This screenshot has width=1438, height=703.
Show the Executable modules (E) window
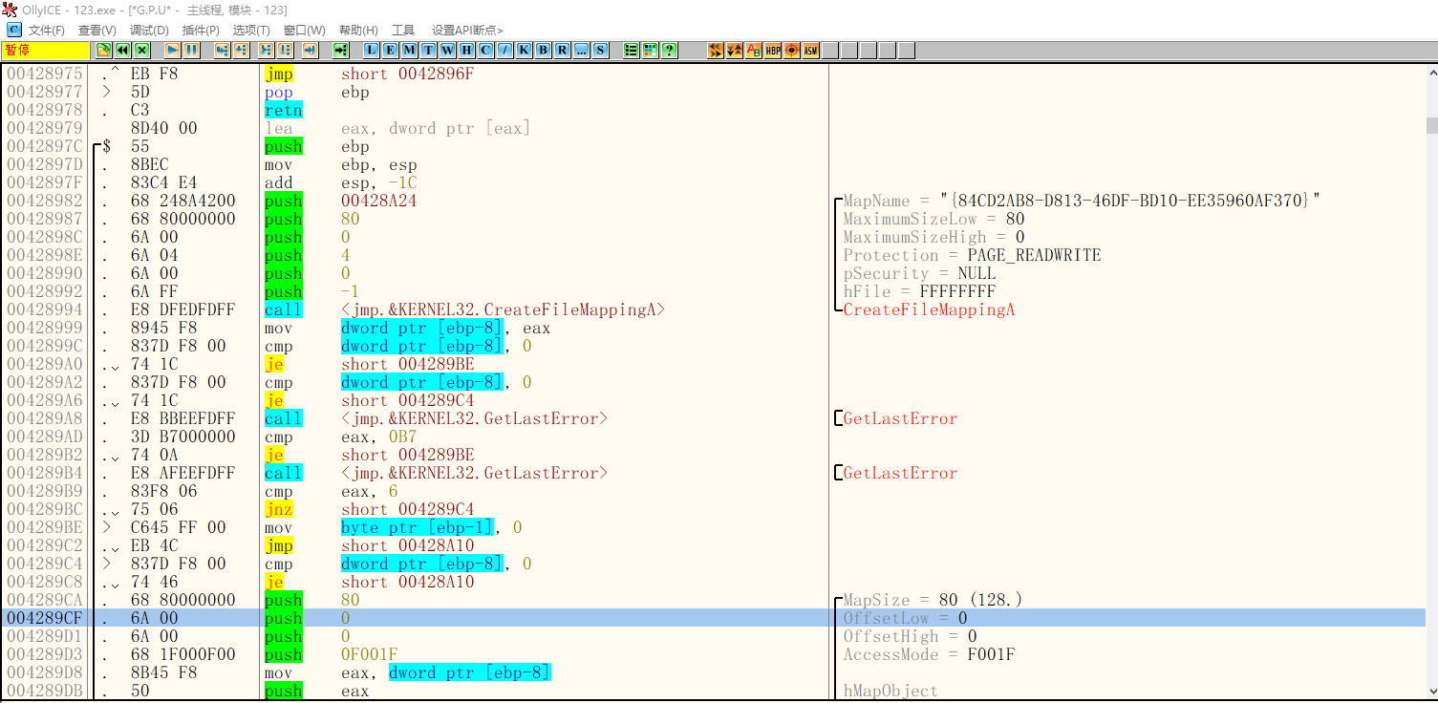point(390,51)
